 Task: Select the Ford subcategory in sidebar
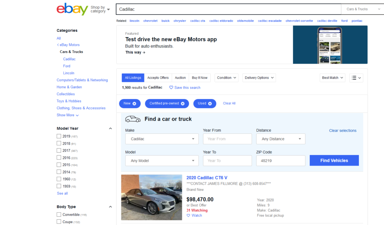[67, 66]
